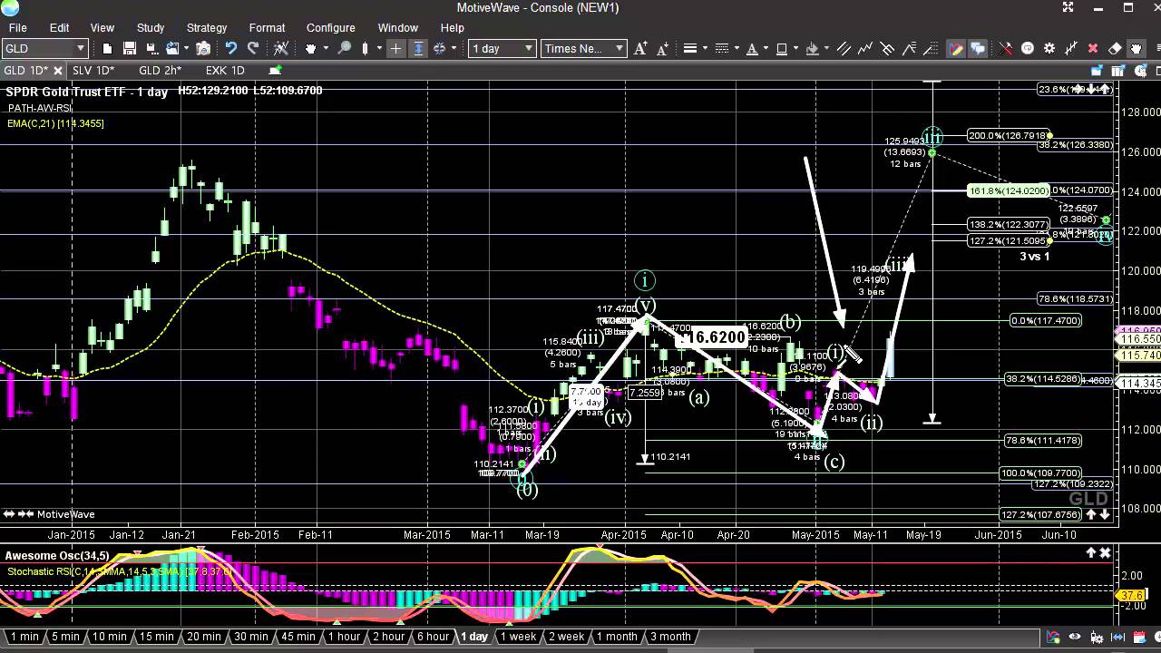Switch to the EXK 1D tab
Viewport: 1161px width, 653px height.
click(x=225, y=70)
